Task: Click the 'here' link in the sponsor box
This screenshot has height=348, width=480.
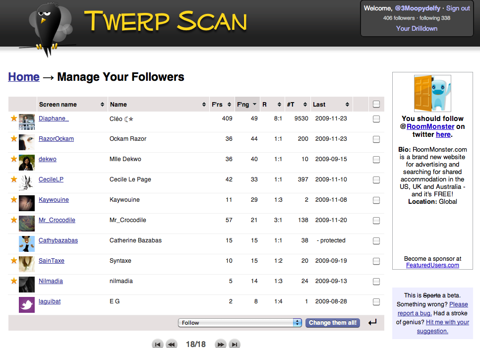Action: (x=443, y=134)
